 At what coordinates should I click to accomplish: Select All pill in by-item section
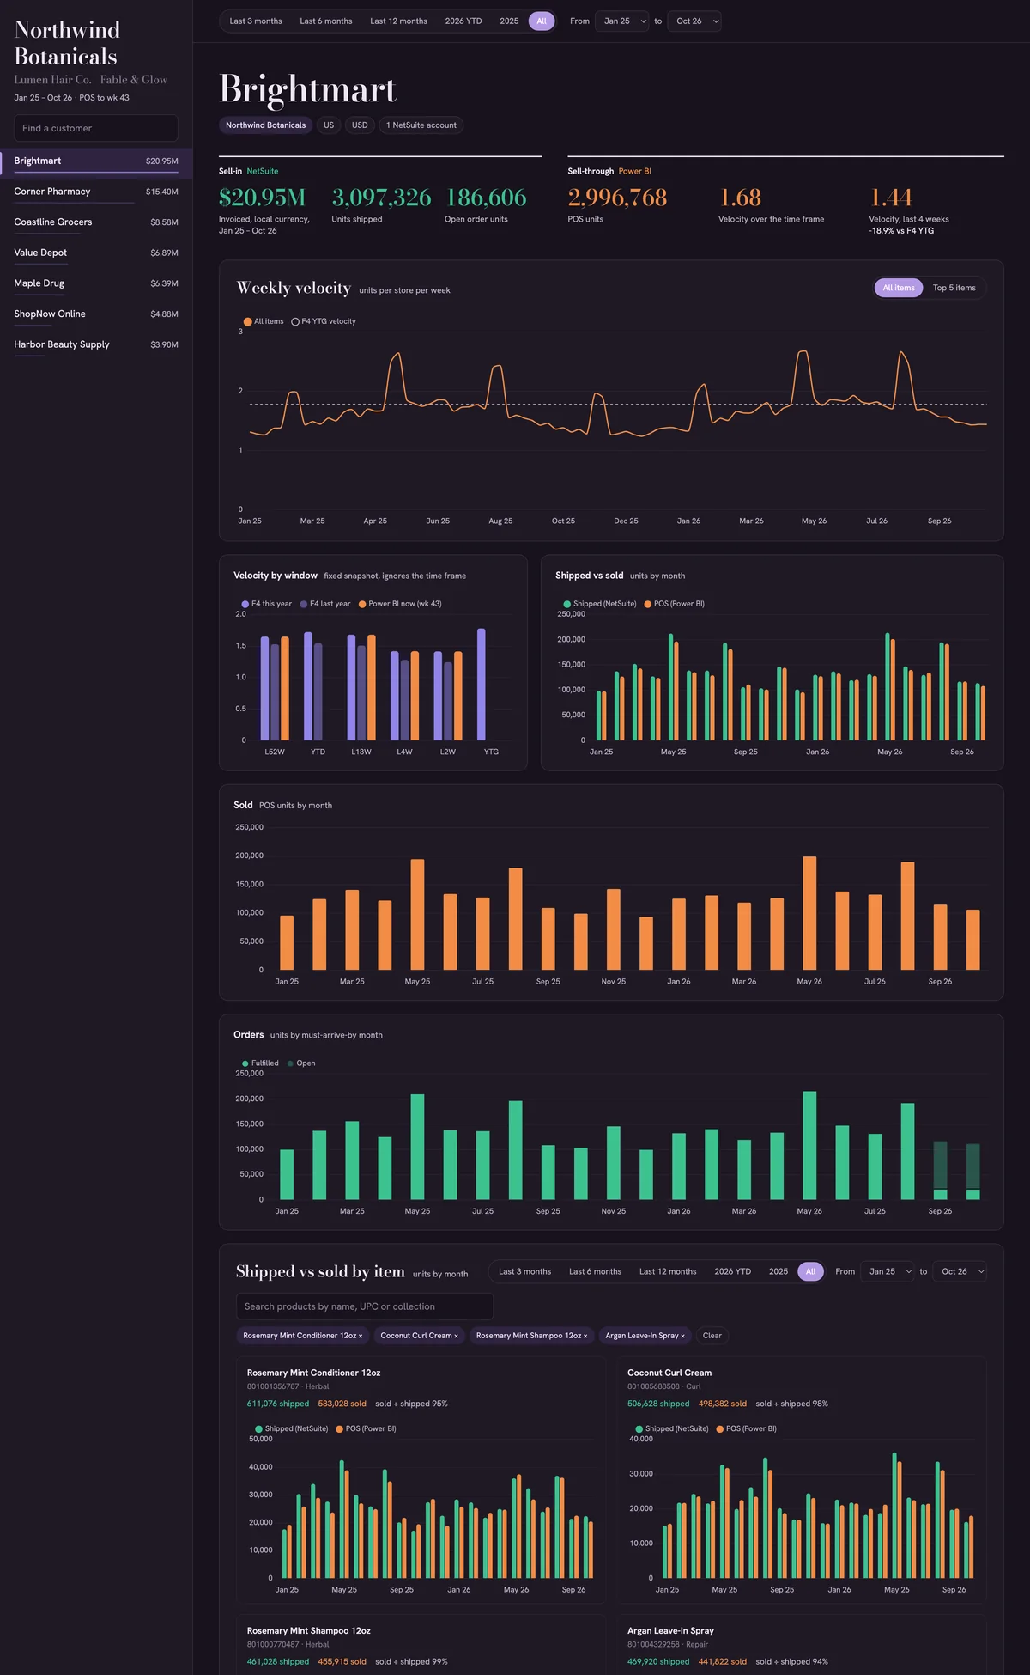810,1272
